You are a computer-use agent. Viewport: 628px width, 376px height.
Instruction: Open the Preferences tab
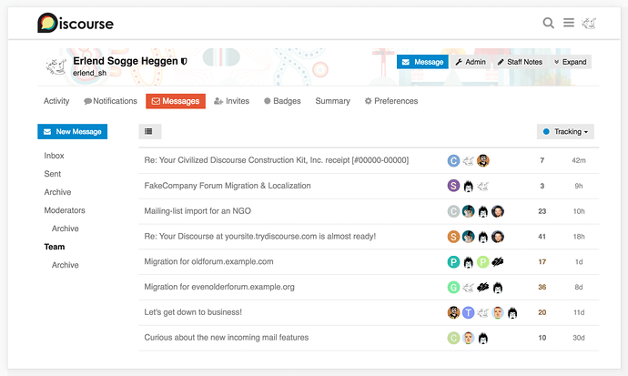coord(390,101)
